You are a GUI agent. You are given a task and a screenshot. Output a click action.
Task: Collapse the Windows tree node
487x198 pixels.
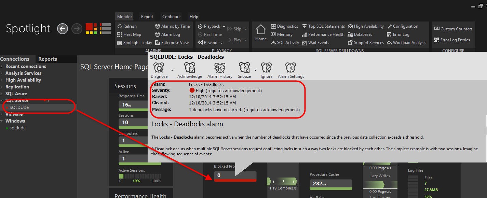2,121
